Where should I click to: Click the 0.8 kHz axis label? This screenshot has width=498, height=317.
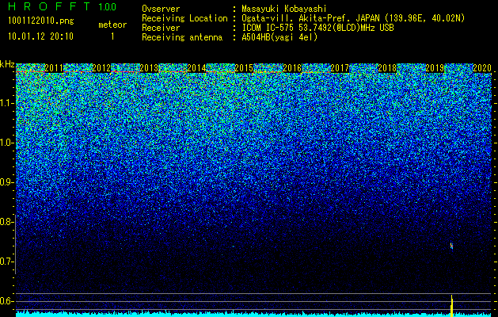tap(6, 222)
